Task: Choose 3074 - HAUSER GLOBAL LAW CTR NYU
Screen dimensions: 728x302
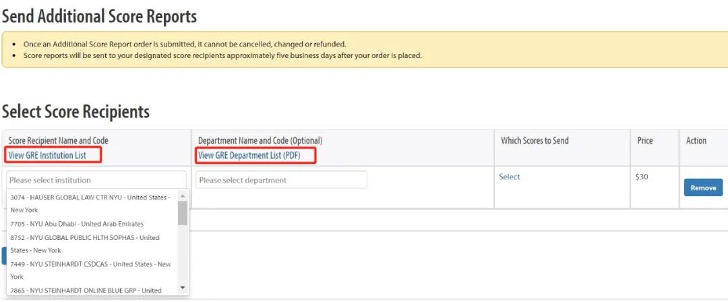Action: point(92,204)
